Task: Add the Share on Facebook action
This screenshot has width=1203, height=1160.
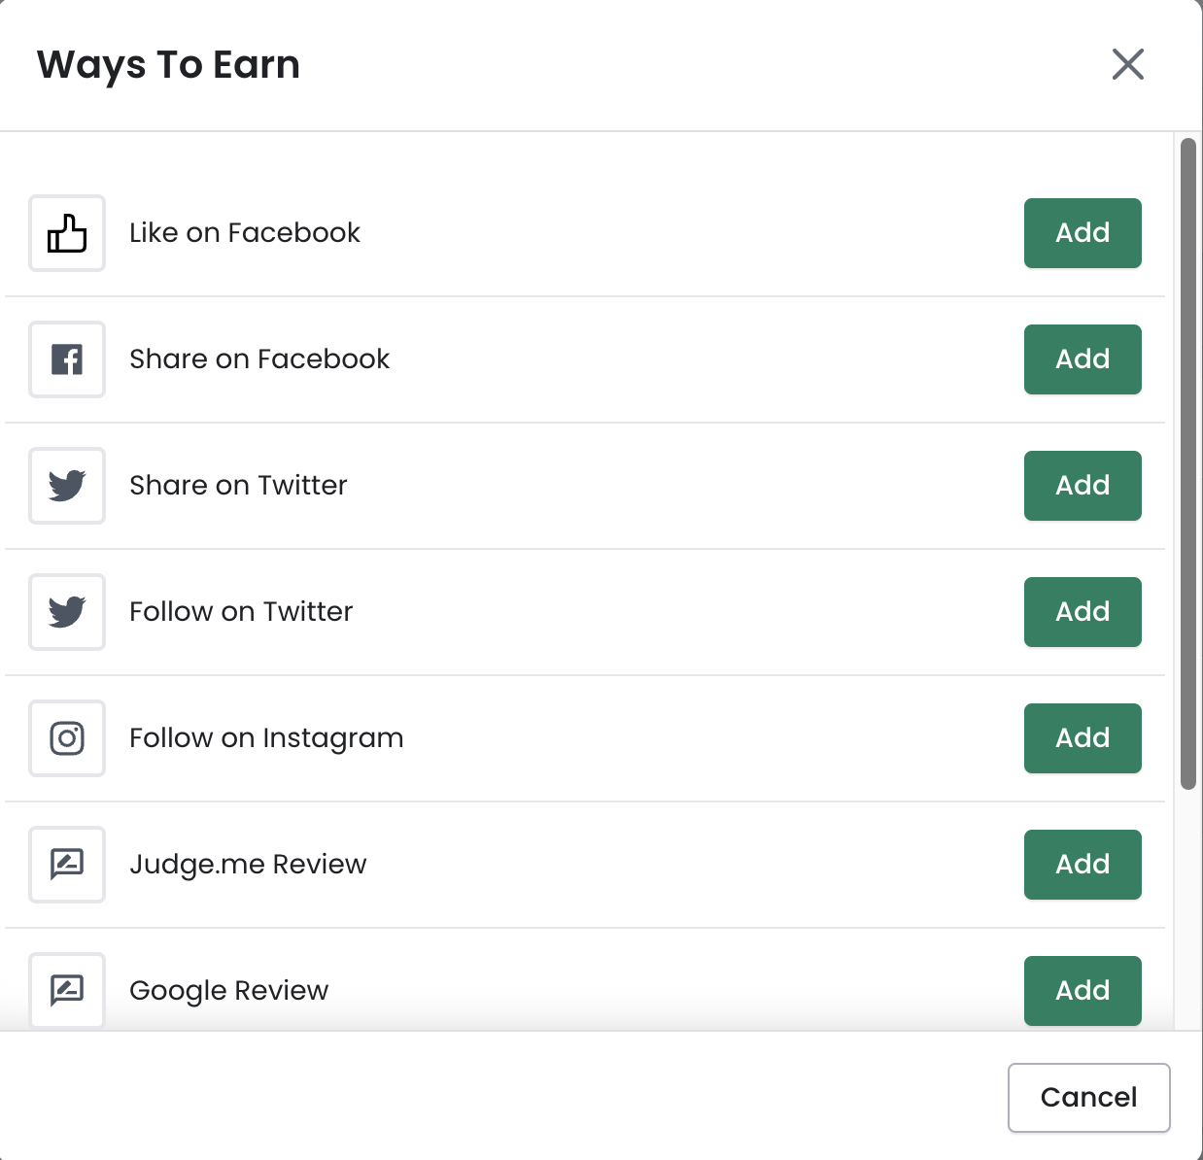Action: coord(1083,359)
